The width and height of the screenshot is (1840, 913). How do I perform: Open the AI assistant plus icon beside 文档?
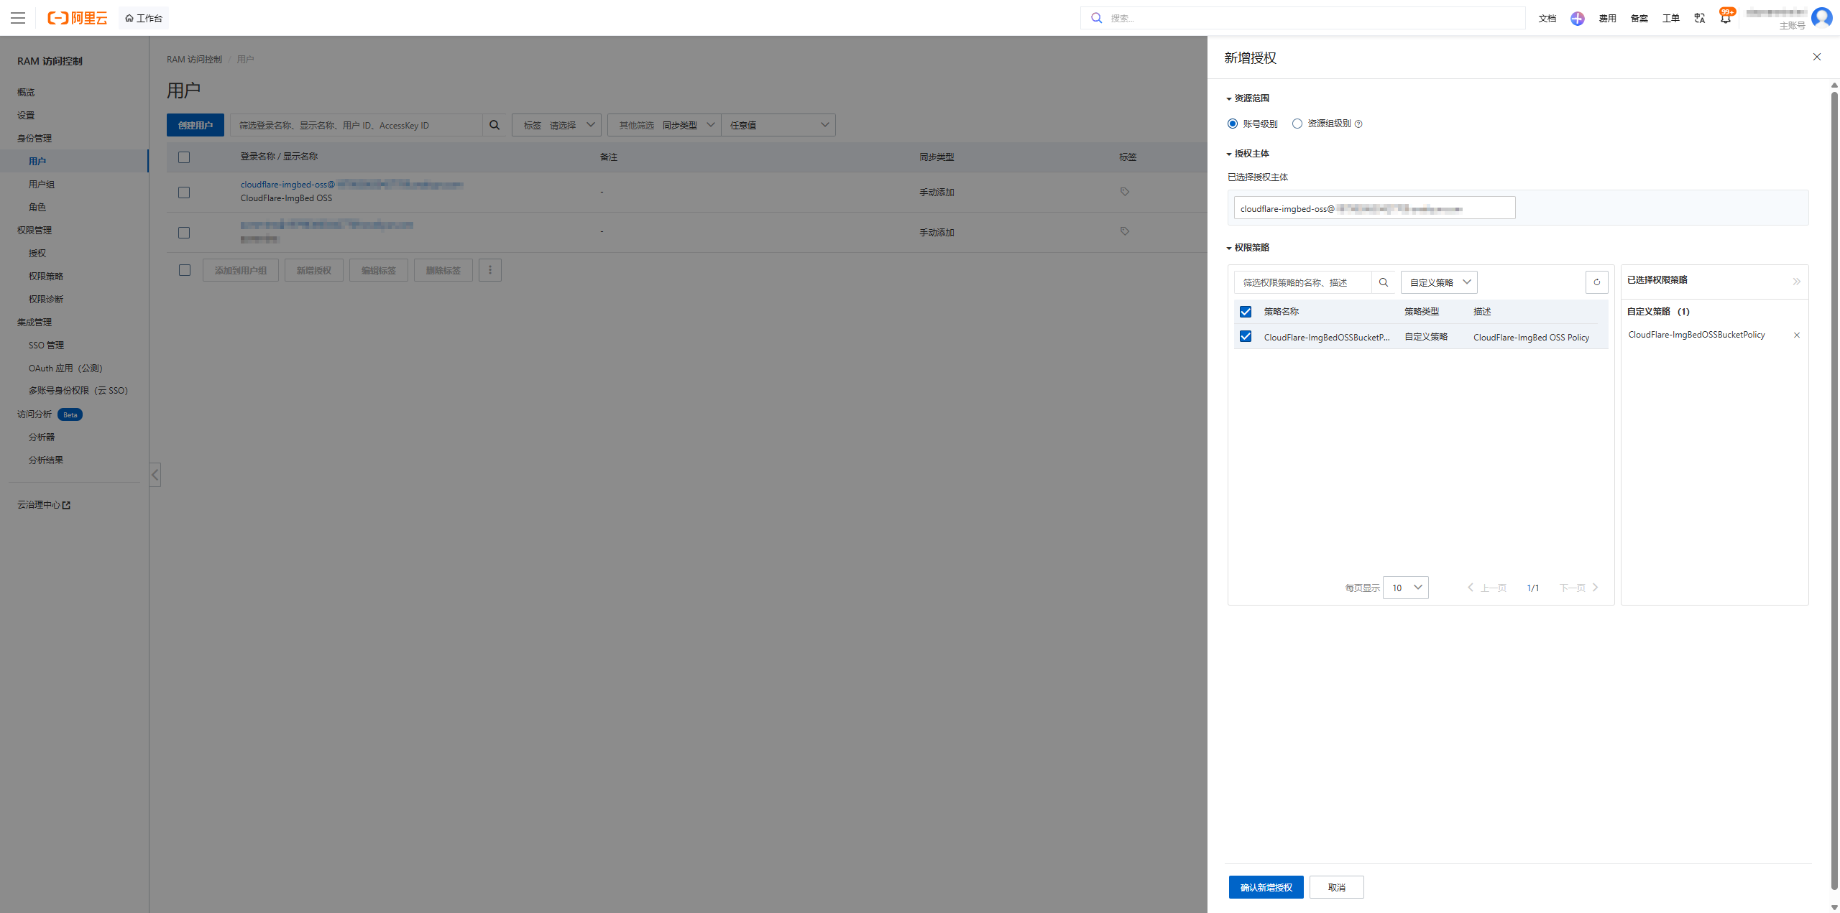1577,17
